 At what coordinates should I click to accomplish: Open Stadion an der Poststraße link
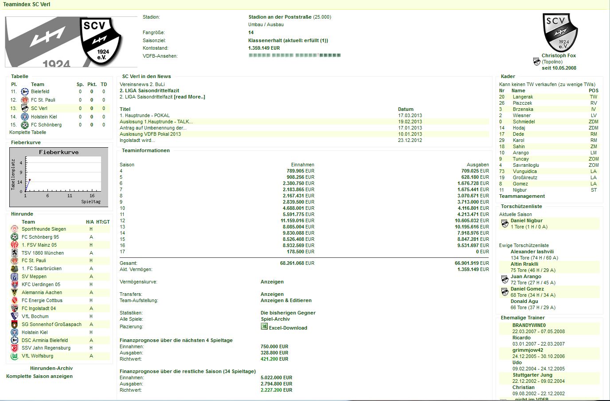click(x=280, y=17)
